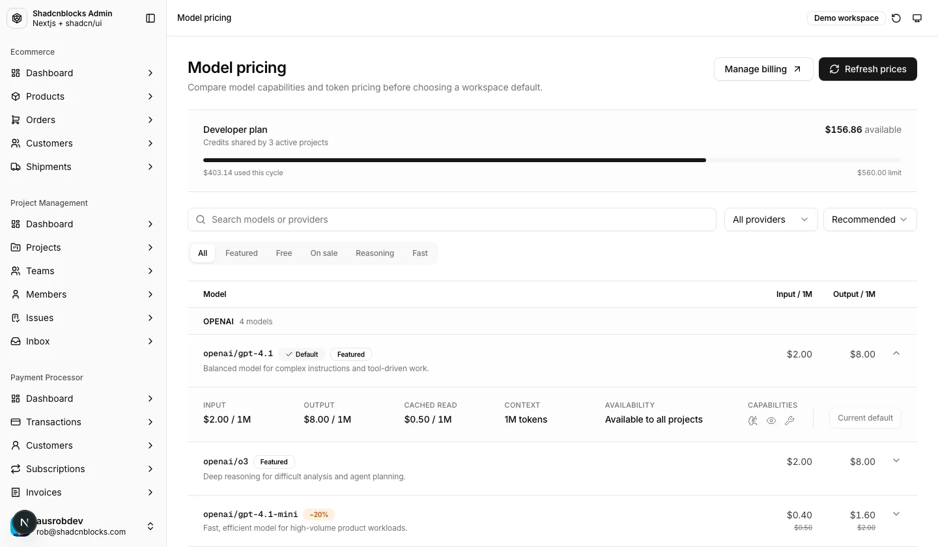Click the monitor theme icon in header

click(x=917, y=18)
